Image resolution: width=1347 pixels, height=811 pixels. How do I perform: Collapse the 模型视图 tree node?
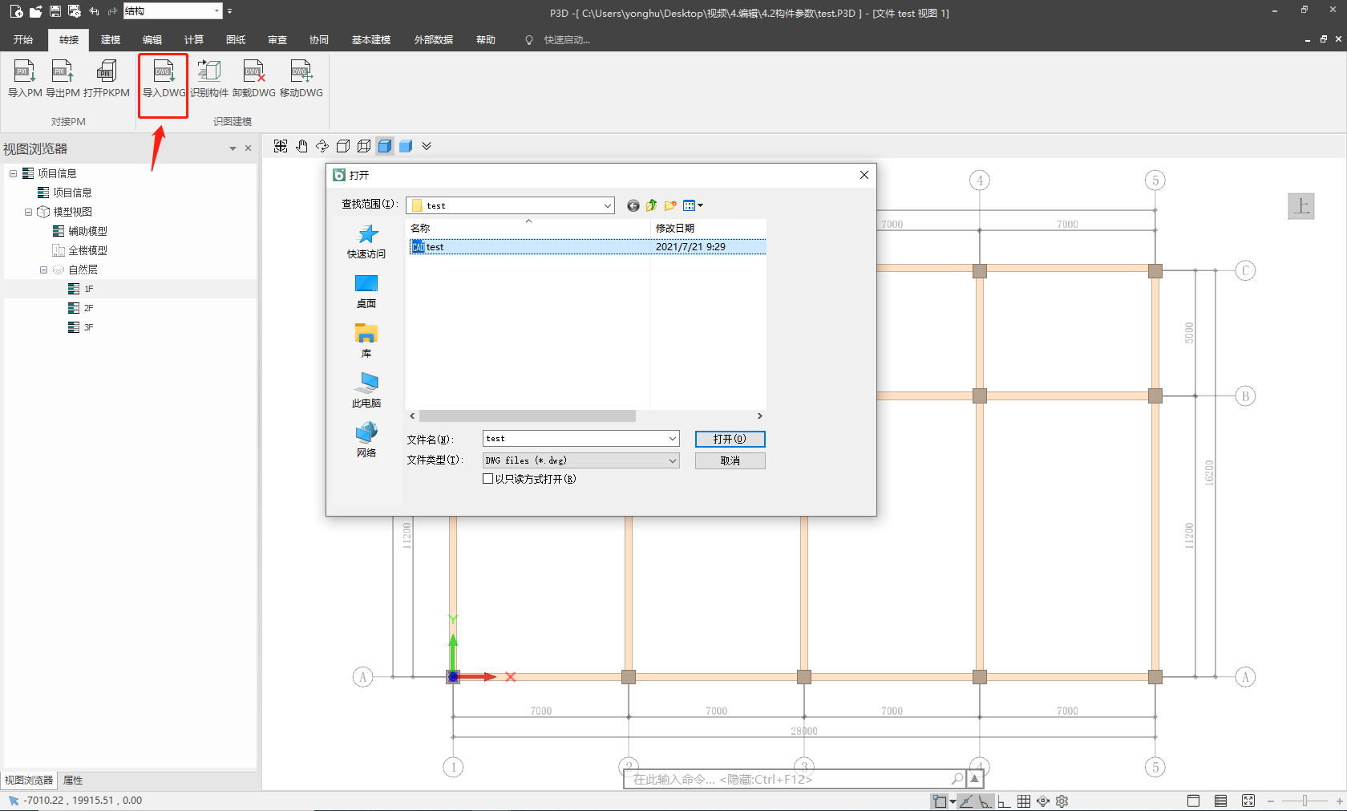click(29, 212)
